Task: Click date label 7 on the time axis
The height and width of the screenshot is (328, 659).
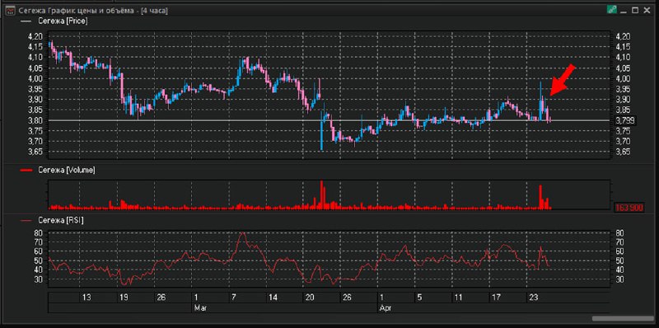Action: pyautogui.click(x=233, y=298)
